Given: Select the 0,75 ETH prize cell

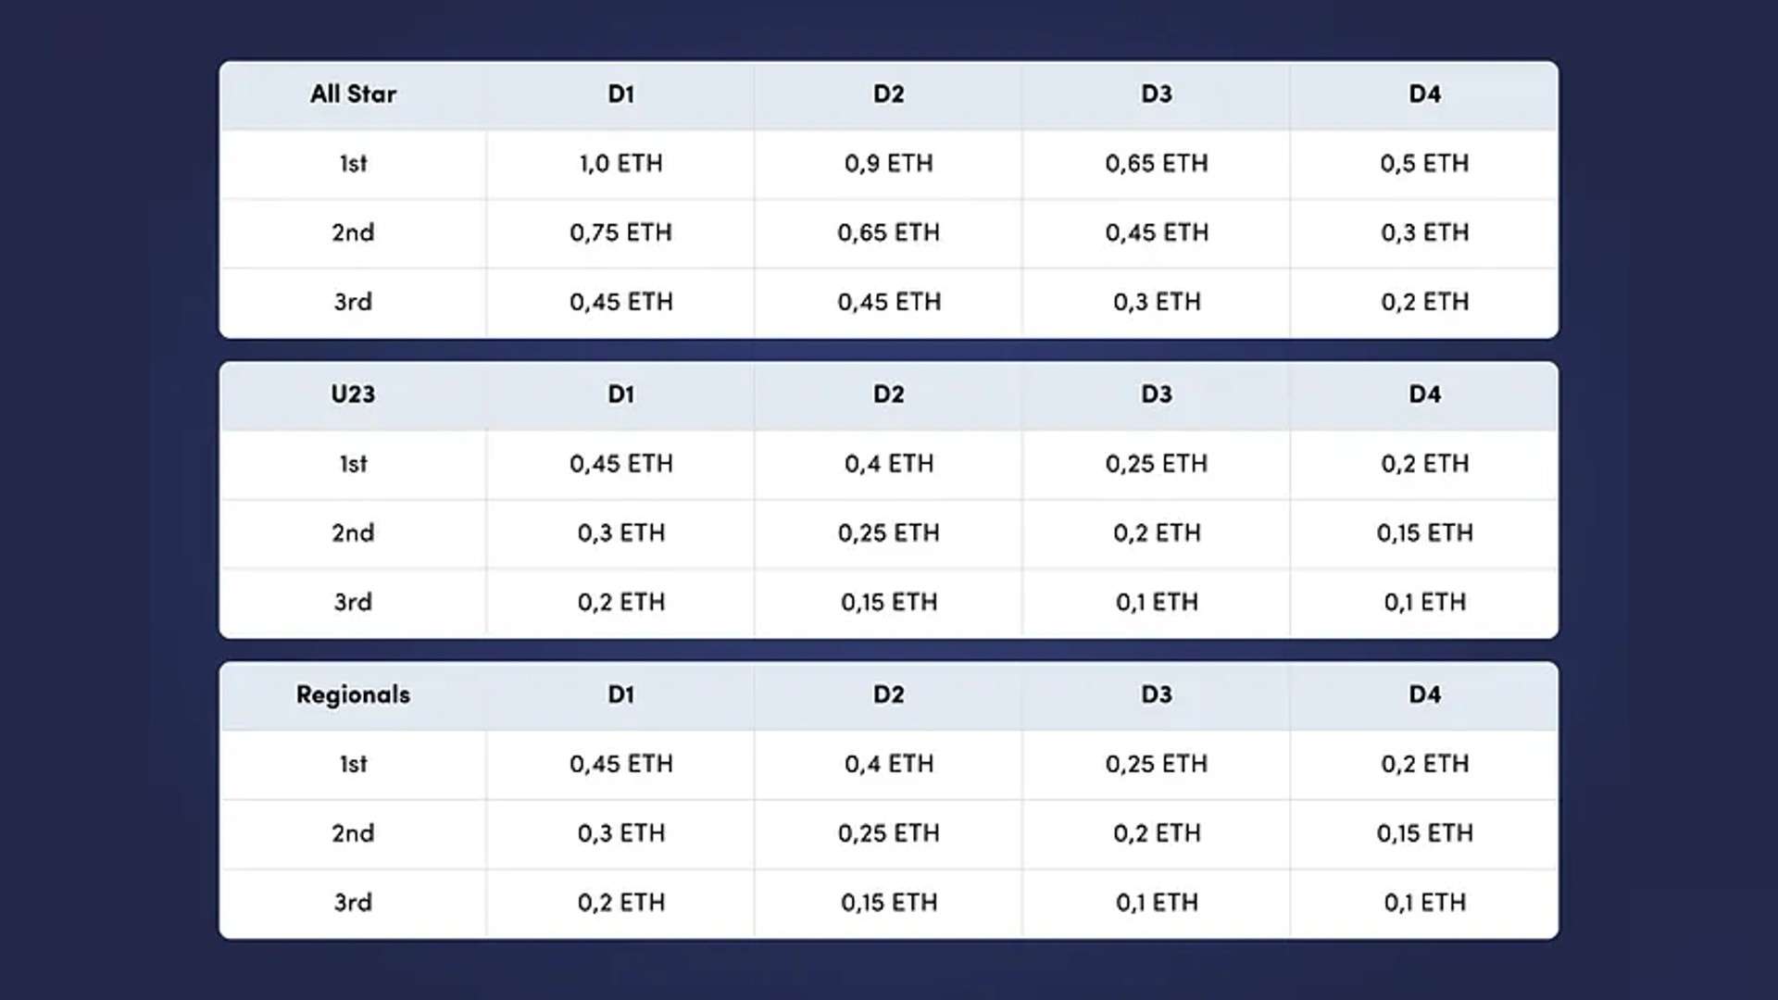Looking at the screenshot, I should click(x=620, y=232).
